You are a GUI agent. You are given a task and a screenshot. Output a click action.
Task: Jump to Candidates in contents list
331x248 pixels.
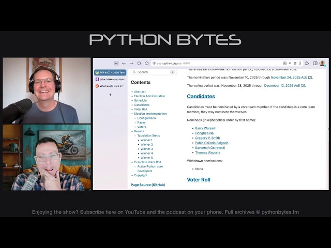point(142,105)
